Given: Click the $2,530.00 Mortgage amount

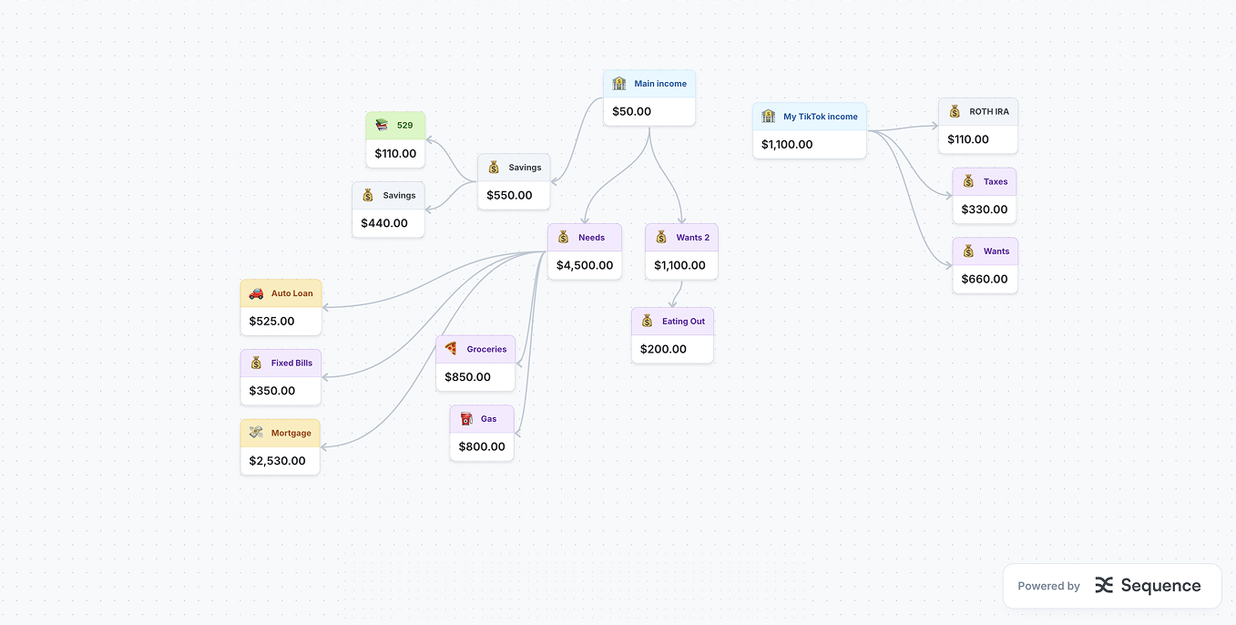Looking at the screenshot, I should [278, 461].
